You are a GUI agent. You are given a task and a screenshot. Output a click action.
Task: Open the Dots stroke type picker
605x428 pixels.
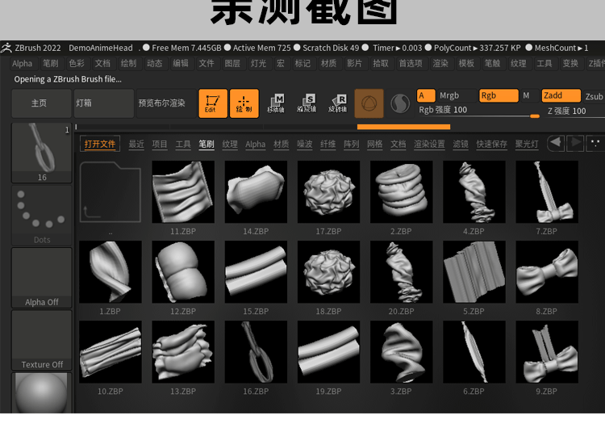(x=42, y=216)
